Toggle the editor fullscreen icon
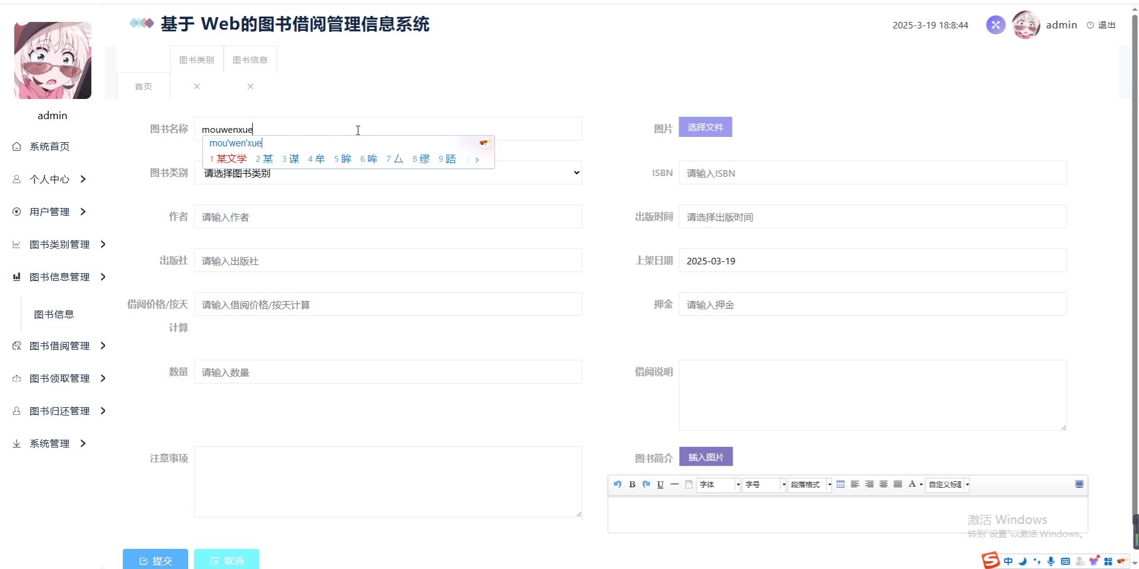 point(1079,484)
